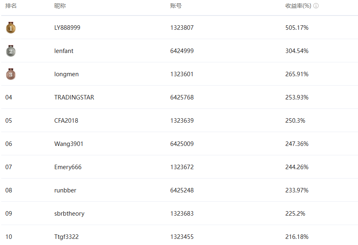Click runbber's return rate 233.97%

coord(297,190)
